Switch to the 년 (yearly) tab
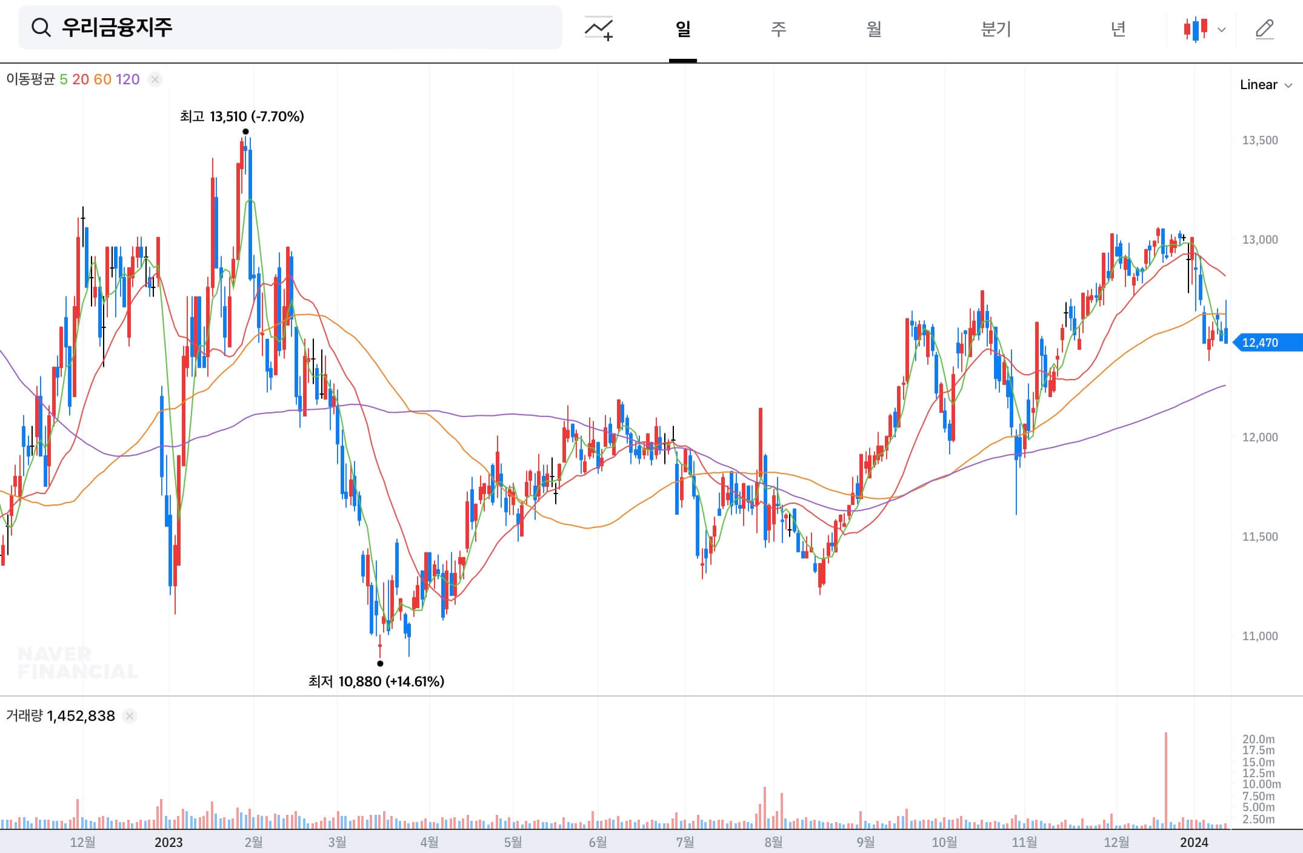Viewport: 1303px width, 853px height. coord(1118,28)
